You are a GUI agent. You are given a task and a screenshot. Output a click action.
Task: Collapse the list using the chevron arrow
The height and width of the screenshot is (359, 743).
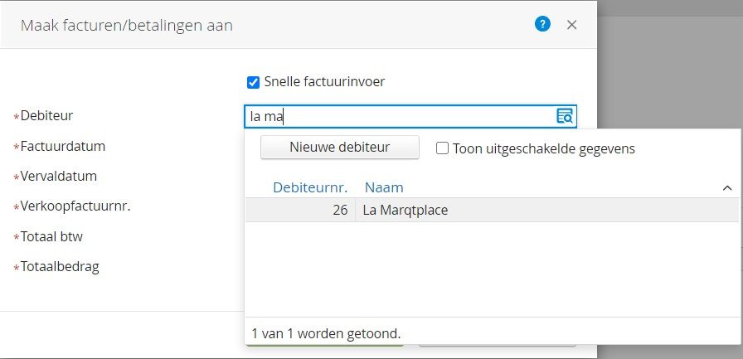pos(727,188)
